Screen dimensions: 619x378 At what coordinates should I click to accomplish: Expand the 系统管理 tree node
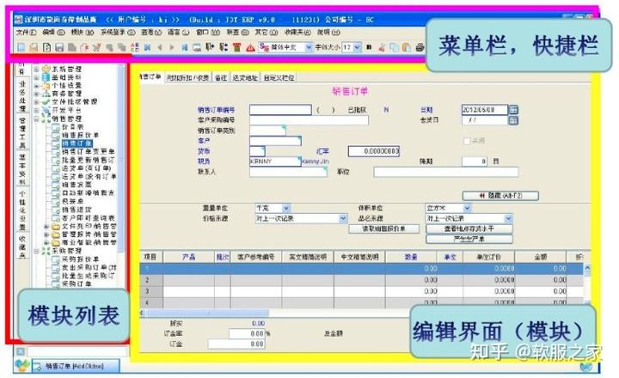36,69
